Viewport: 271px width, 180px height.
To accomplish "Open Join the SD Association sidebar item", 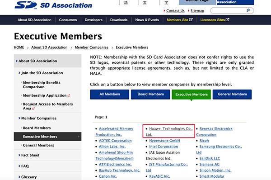I will [42, 73].
